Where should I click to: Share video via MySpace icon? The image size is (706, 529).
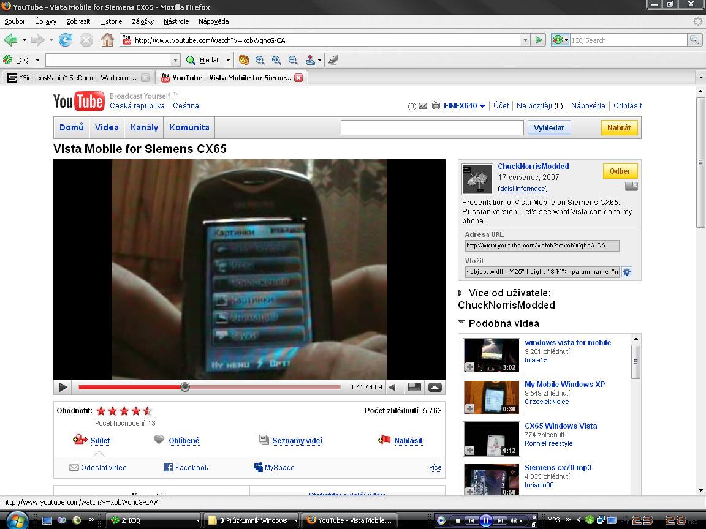(x=258, y=467)
